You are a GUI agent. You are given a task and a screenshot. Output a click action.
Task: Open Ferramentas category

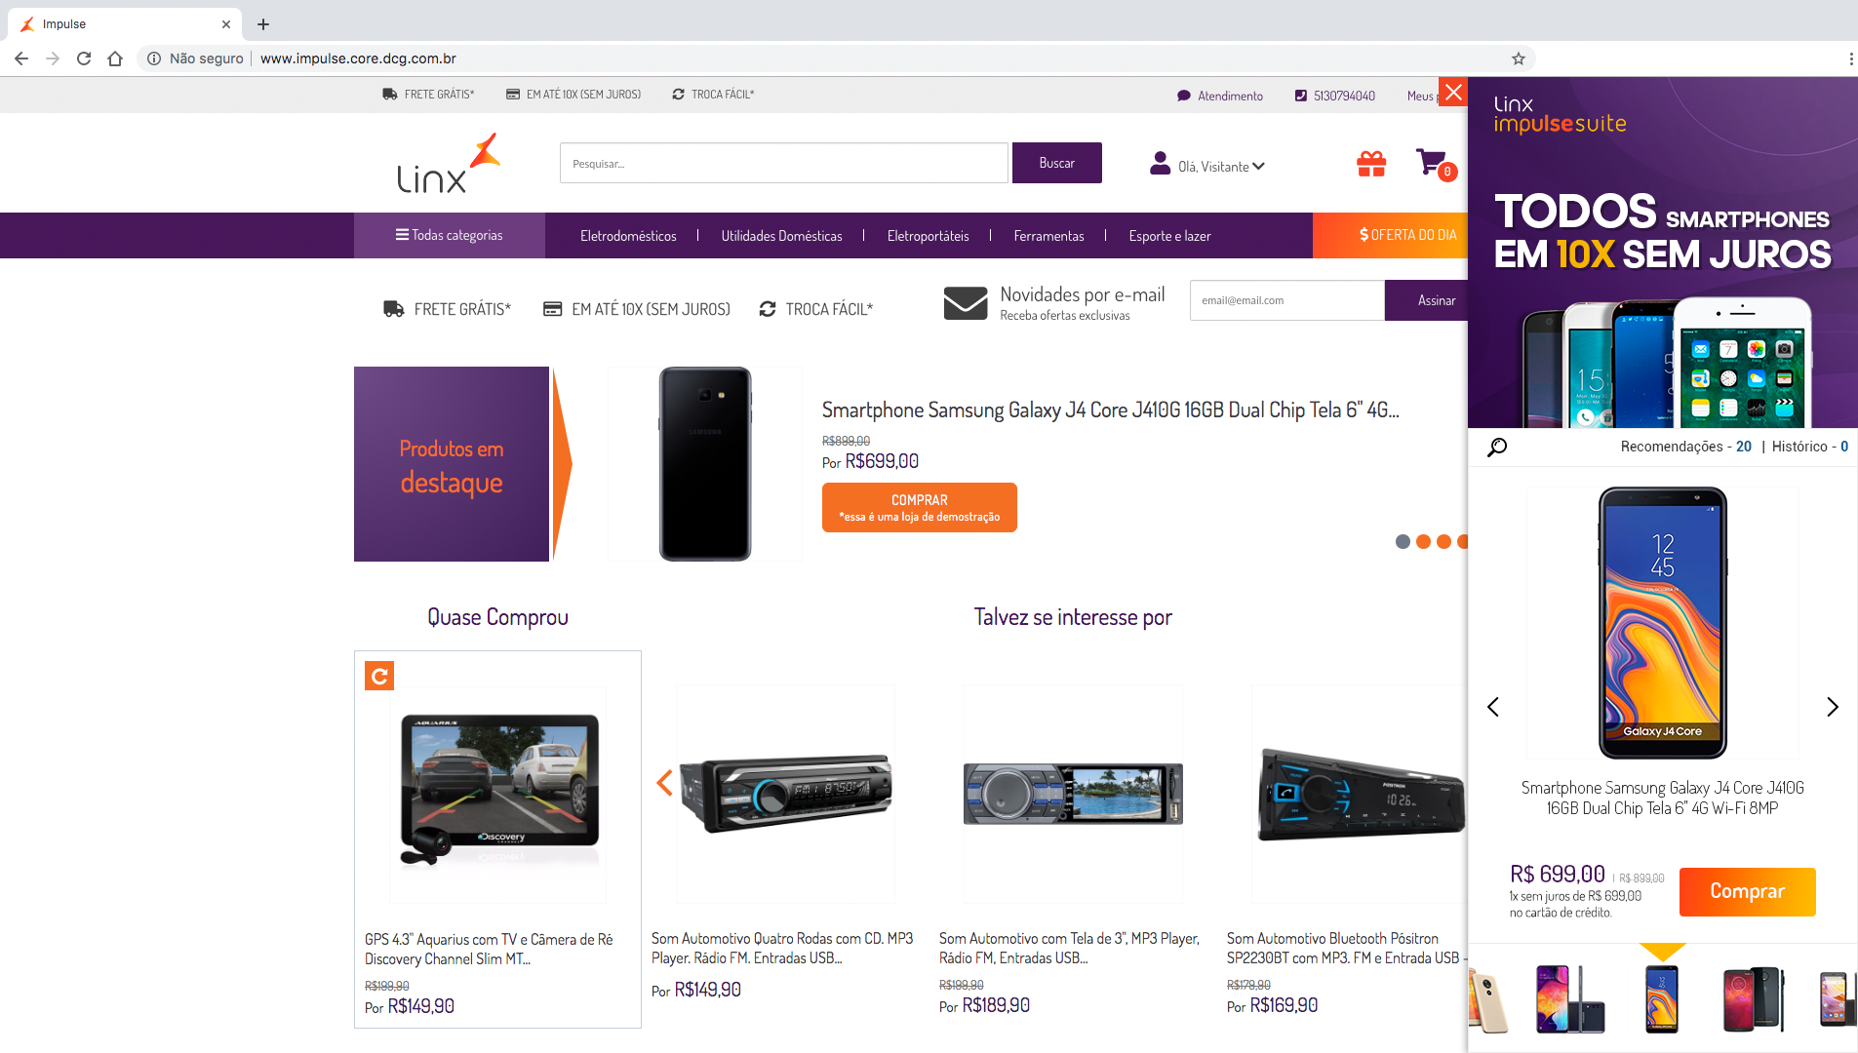tap(1048, 236)
